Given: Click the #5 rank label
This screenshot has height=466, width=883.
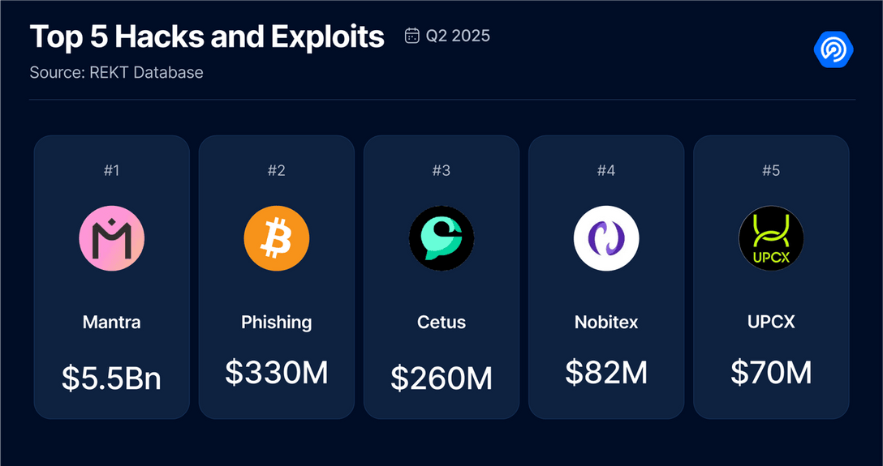Looking at the screenshot, I should click(x=771, y=171).
